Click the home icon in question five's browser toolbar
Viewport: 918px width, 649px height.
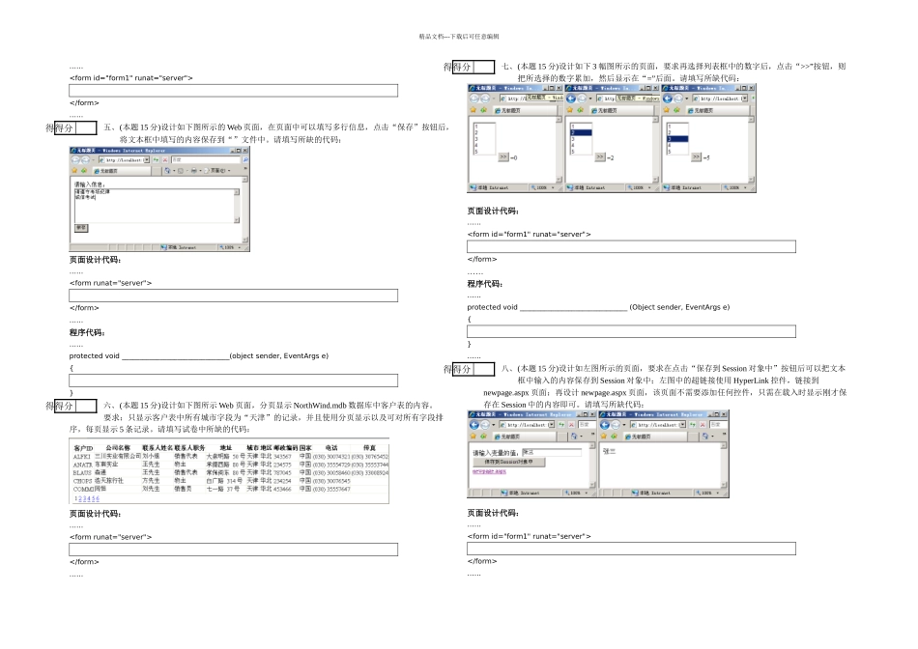click(167, 170)
